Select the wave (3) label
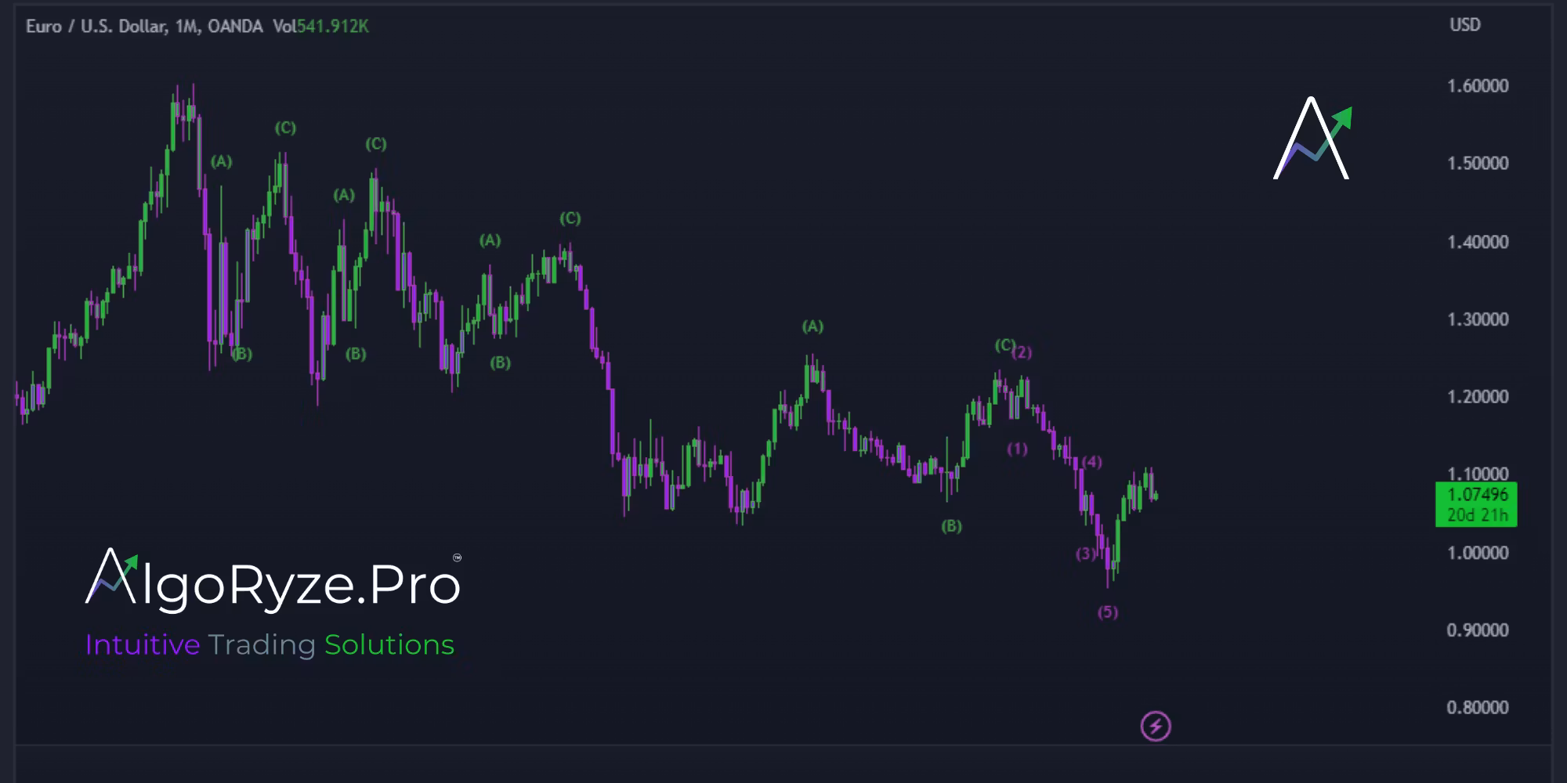Screen dimensions: 1567x783 (x=1085, y=554)
